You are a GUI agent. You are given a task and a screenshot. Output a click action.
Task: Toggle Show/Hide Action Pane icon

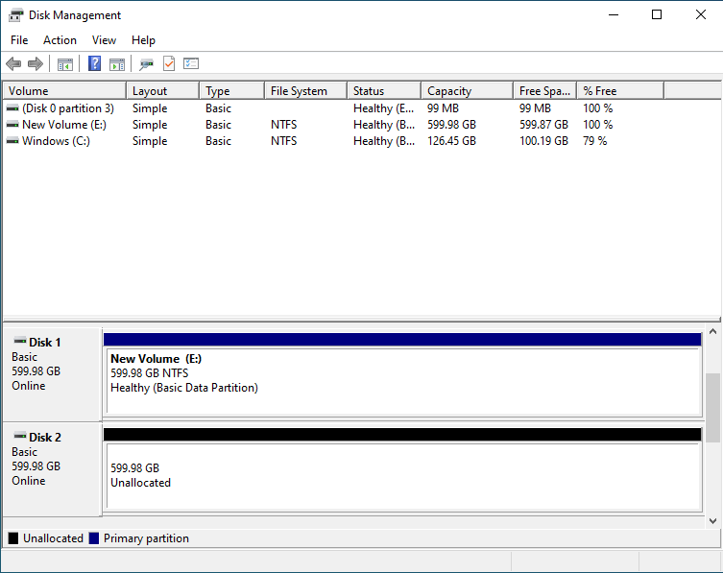pos(117,63)
